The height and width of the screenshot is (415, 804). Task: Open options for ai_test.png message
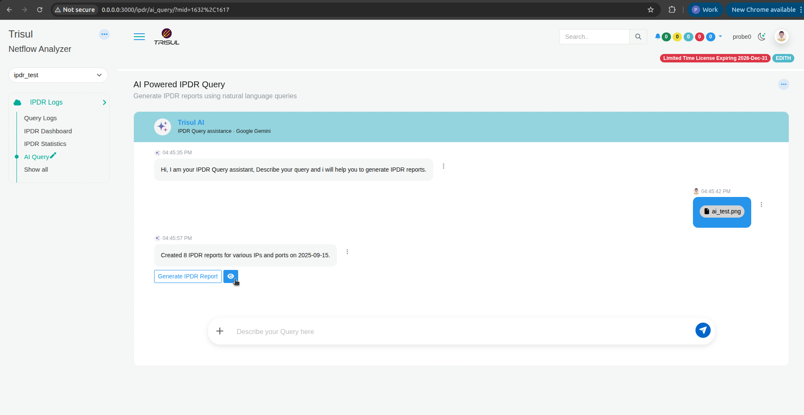(761, 205)
